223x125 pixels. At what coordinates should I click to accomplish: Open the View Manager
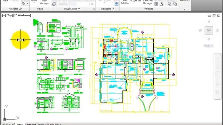tap(44, 2)
